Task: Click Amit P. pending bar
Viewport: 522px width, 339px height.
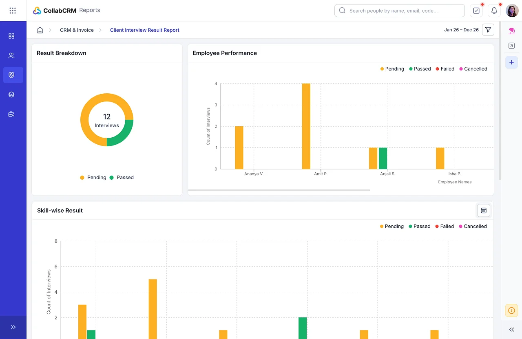Action: (x=306, y=126)
